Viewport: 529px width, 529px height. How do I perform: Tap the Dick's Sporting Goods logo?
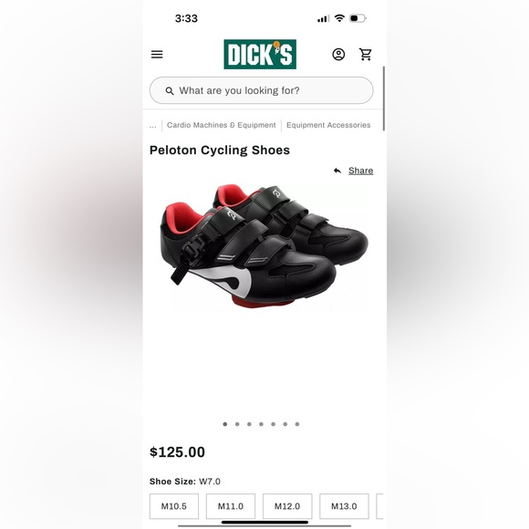260,55
